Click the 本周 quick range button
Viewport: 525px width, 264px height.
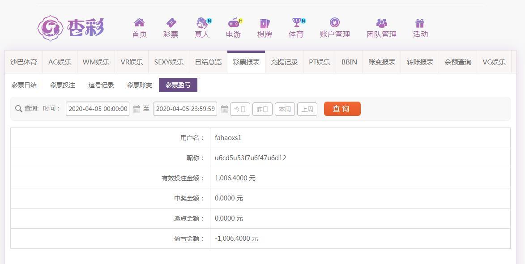click(x=285, y=109)
